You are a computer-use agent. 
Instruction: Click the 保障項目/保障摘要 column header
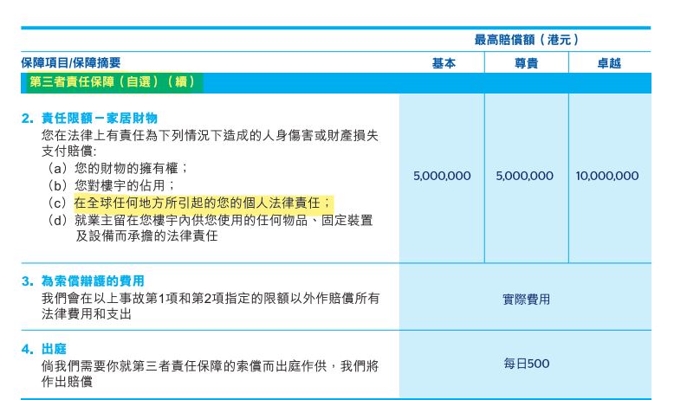pos(71,62)
